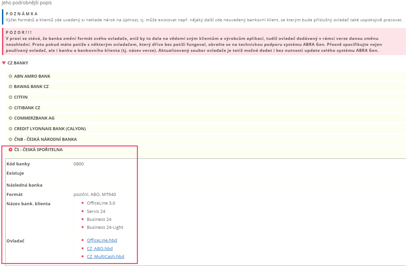Image resolution: width=406 pixels, height=266 pixels.
Task: Click bank code value 0800
Action: pos(79,164)
